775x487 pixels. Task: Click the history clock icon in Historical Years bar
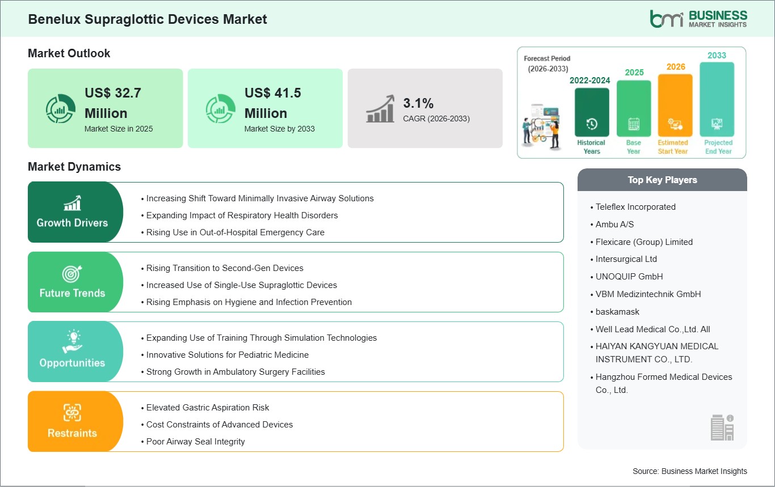(592, 124)
